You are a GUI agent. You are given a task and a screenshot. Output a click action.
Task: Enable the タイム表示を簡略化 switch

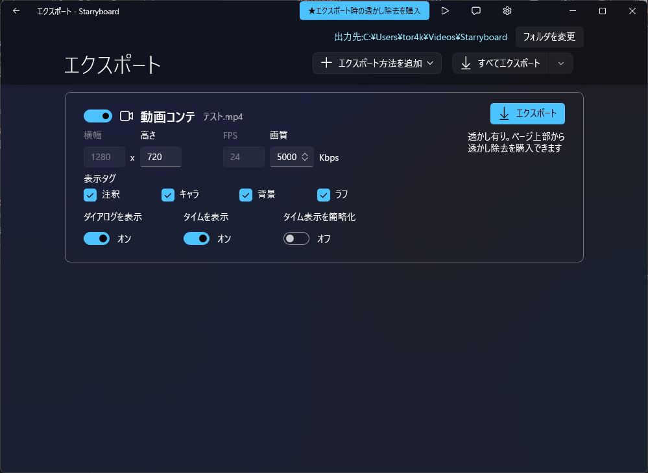pos(296,238)
